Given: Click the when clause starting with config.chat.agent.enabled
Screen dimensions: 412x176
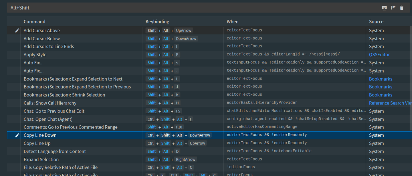Looking at the screenshot, I should pos(296,119).
